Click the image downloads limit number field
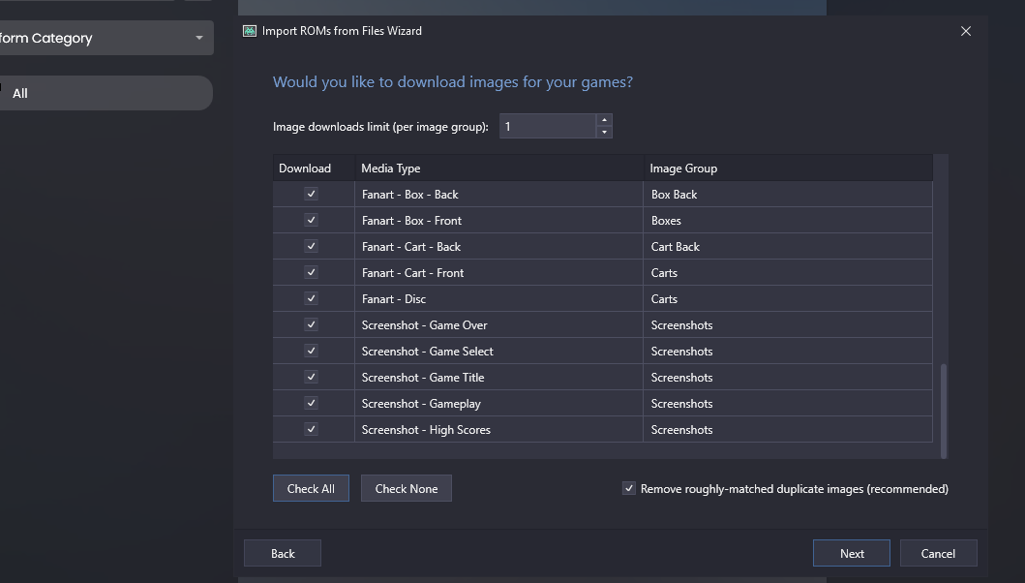This screenshot has width=1025, height=583. 548,126
